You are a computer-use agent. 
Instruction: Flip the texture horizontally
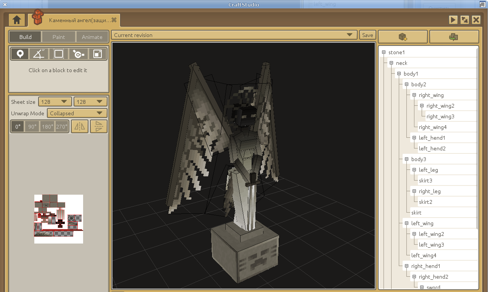(80, 126)
